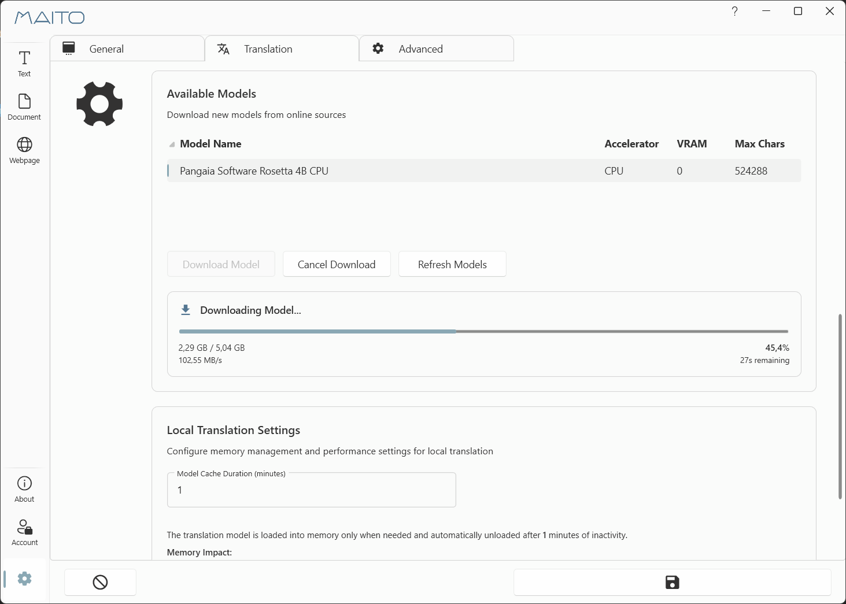Switch to the General tab
Viewport: 846px width, 604px height.
pyautogui.click(x=127, y=49)
